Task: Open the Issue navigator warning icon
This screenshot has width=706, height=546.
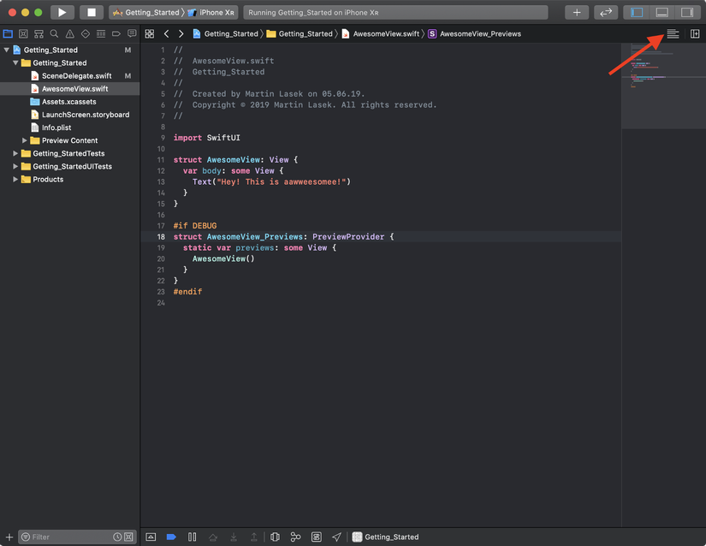Action: 69,34
